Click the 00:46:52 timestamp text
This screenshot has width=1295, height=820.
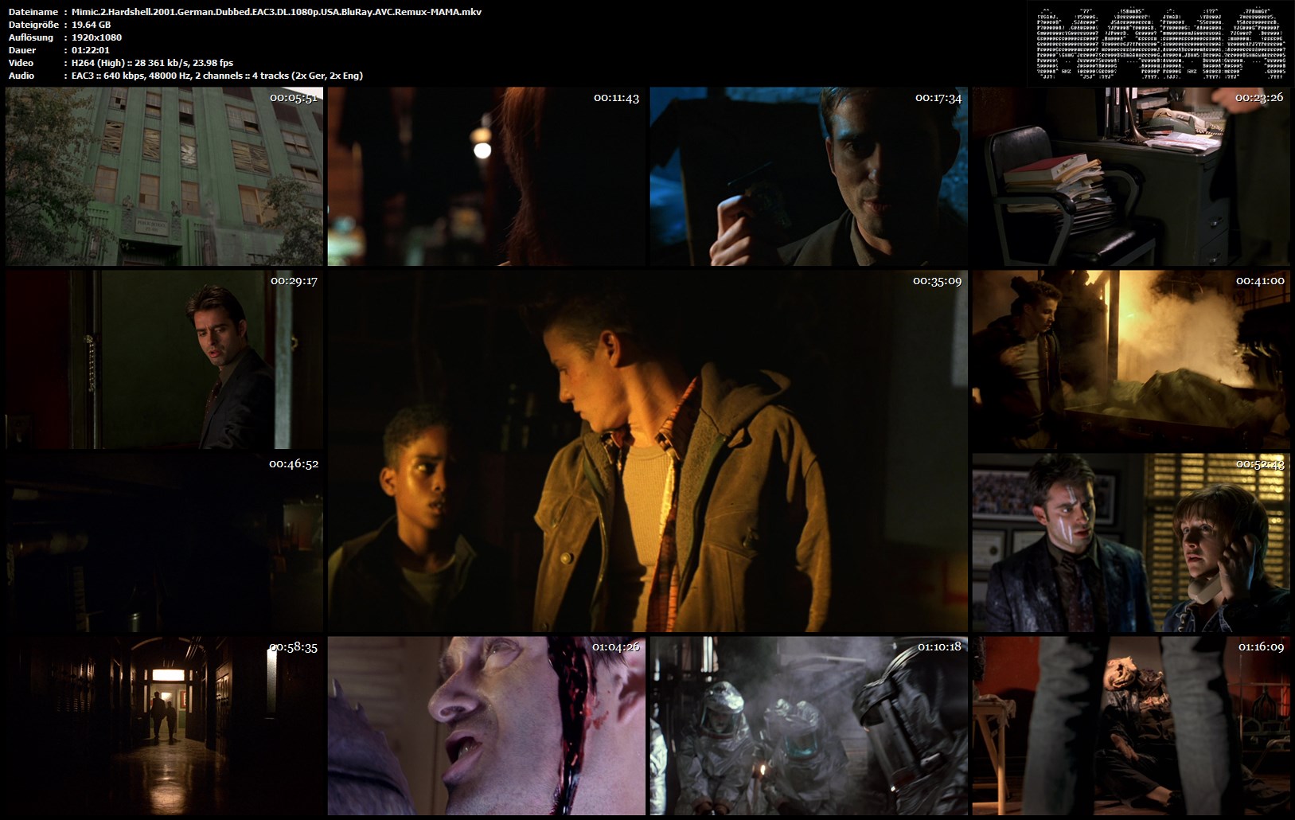click(x=294, y=464)
